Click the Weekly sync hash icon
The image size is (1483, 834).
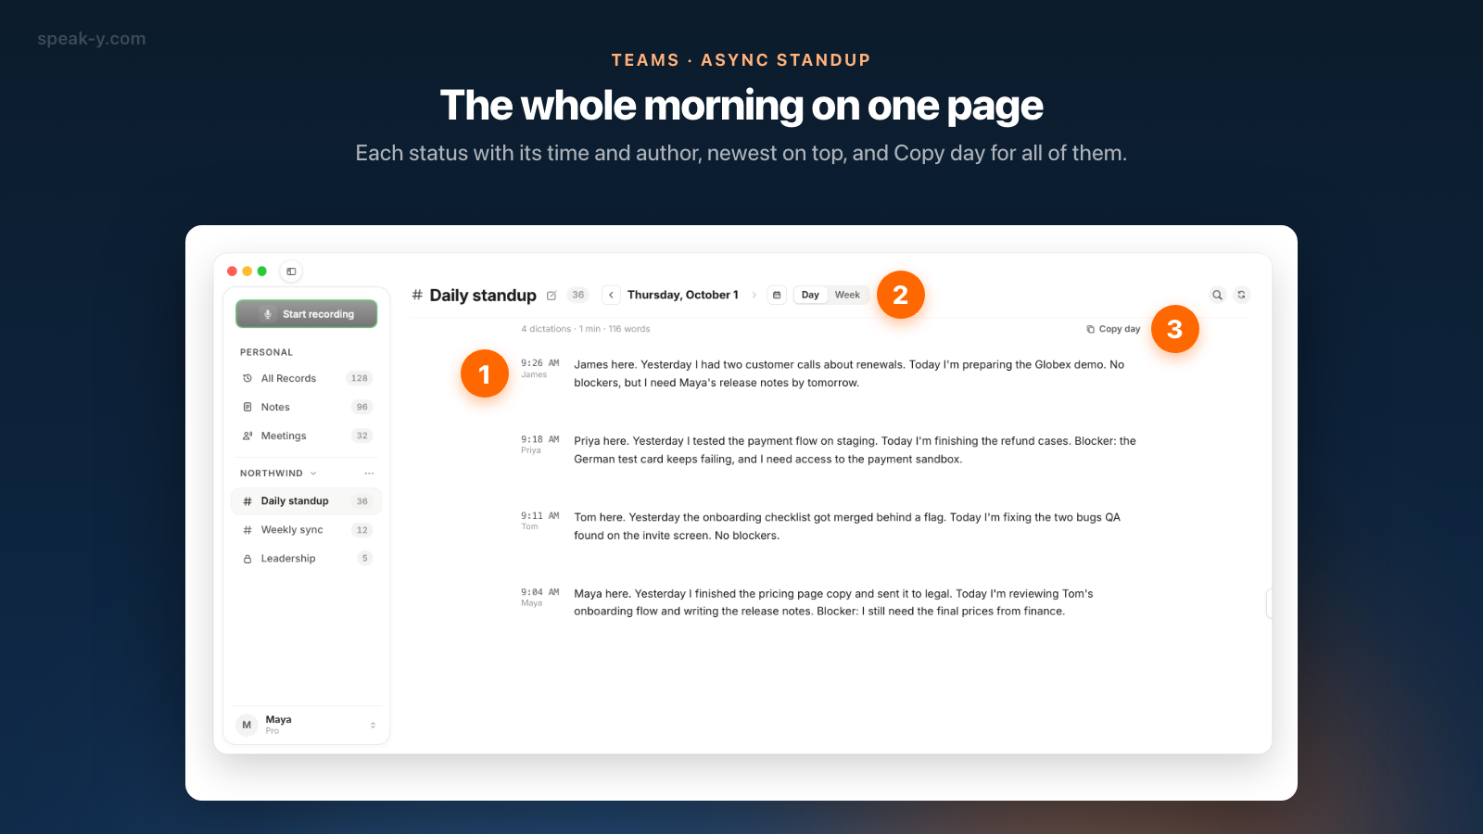(x=247, y=530)
